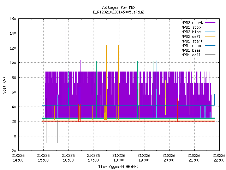Click the Voltages for MEX chart title
The image size is (226, 170).
point(118,7)
